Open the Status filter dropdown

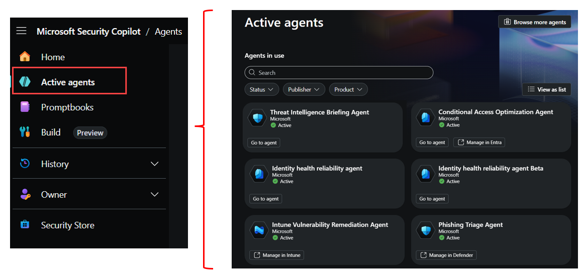pos(262,89)
